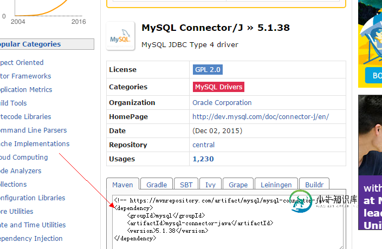The width and height of the screenshot is (382, 249).
Task: Click the 2004 axis label on chart
Action: (x=18, y=22)
